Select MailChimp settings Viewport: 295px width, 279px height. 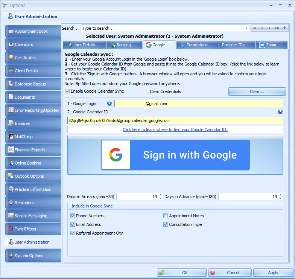pos(33,137)
